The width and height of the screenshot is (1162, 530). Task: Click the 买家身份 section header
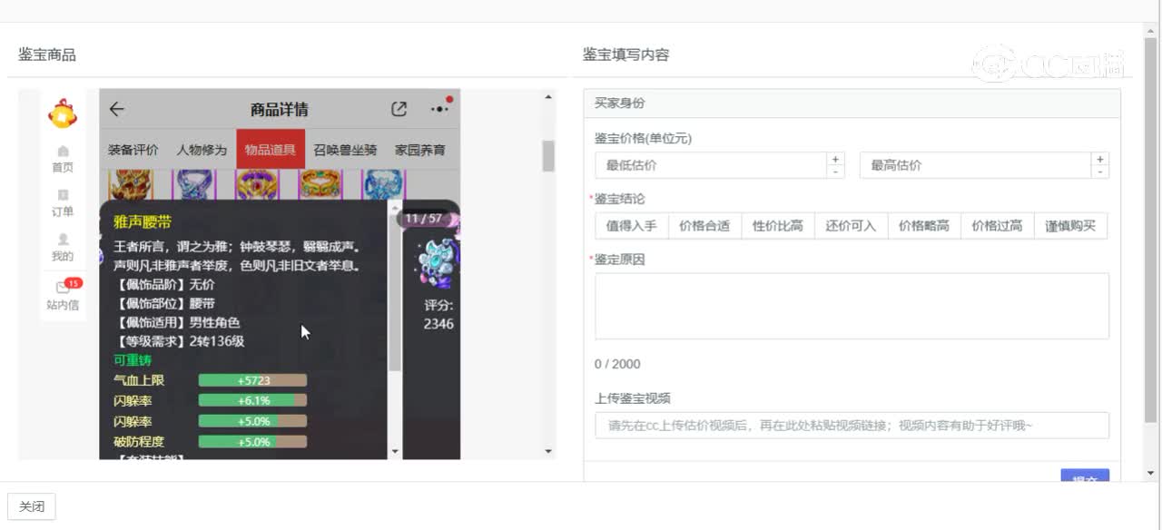(x=852, y=103)
